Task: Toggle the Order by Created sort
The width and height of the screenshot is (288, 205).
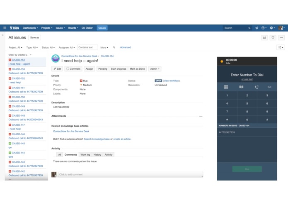Action: [x=18, y=55]
